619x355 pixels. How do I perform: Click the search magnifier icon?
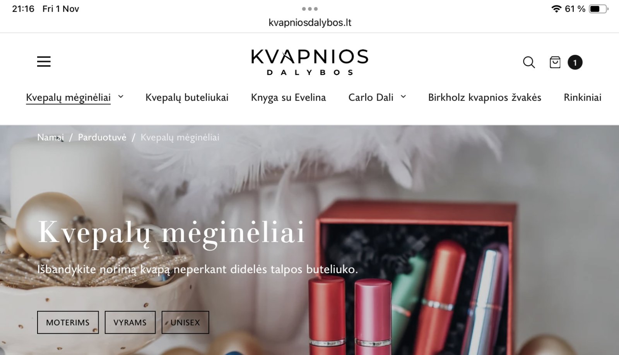529,62
